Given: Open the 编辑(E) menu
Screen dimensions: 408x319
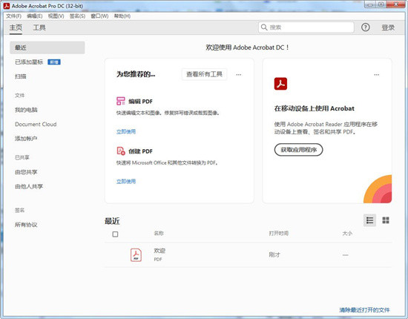Looking at the screenshot, I should point(35,16).
